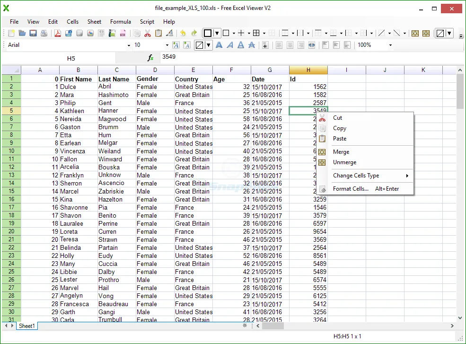Select column H header
The height and width of the screenshot is (344, 466).
(x=308, y=70)
